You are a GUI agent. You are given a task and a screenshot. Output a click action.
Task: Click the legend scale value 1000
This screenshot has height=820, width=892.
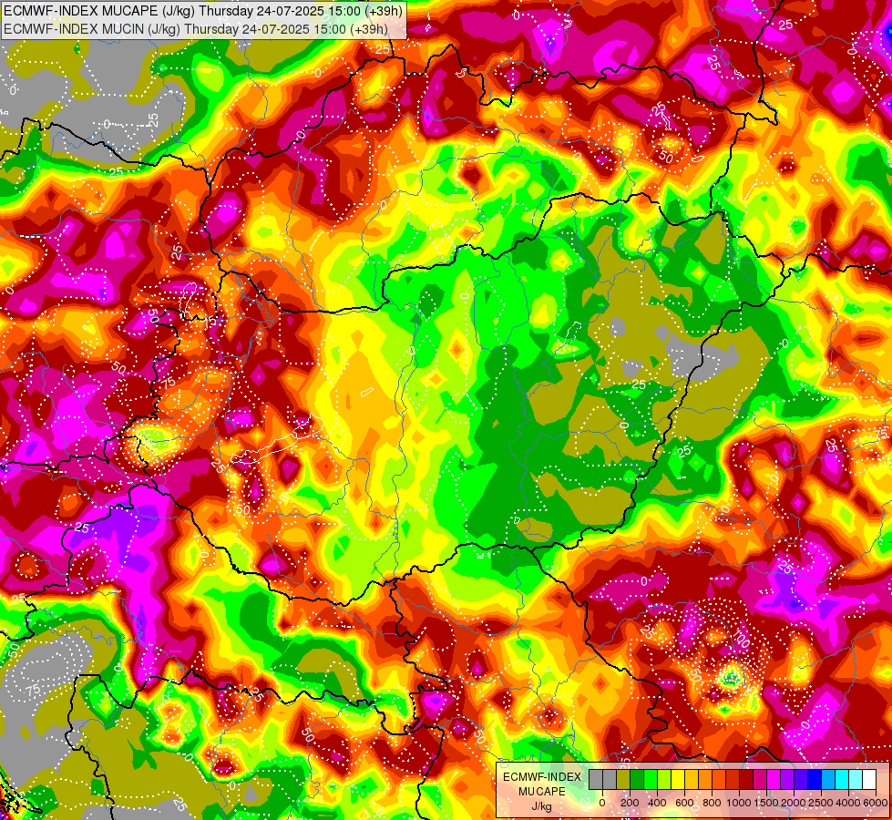[x=739, y=803]
